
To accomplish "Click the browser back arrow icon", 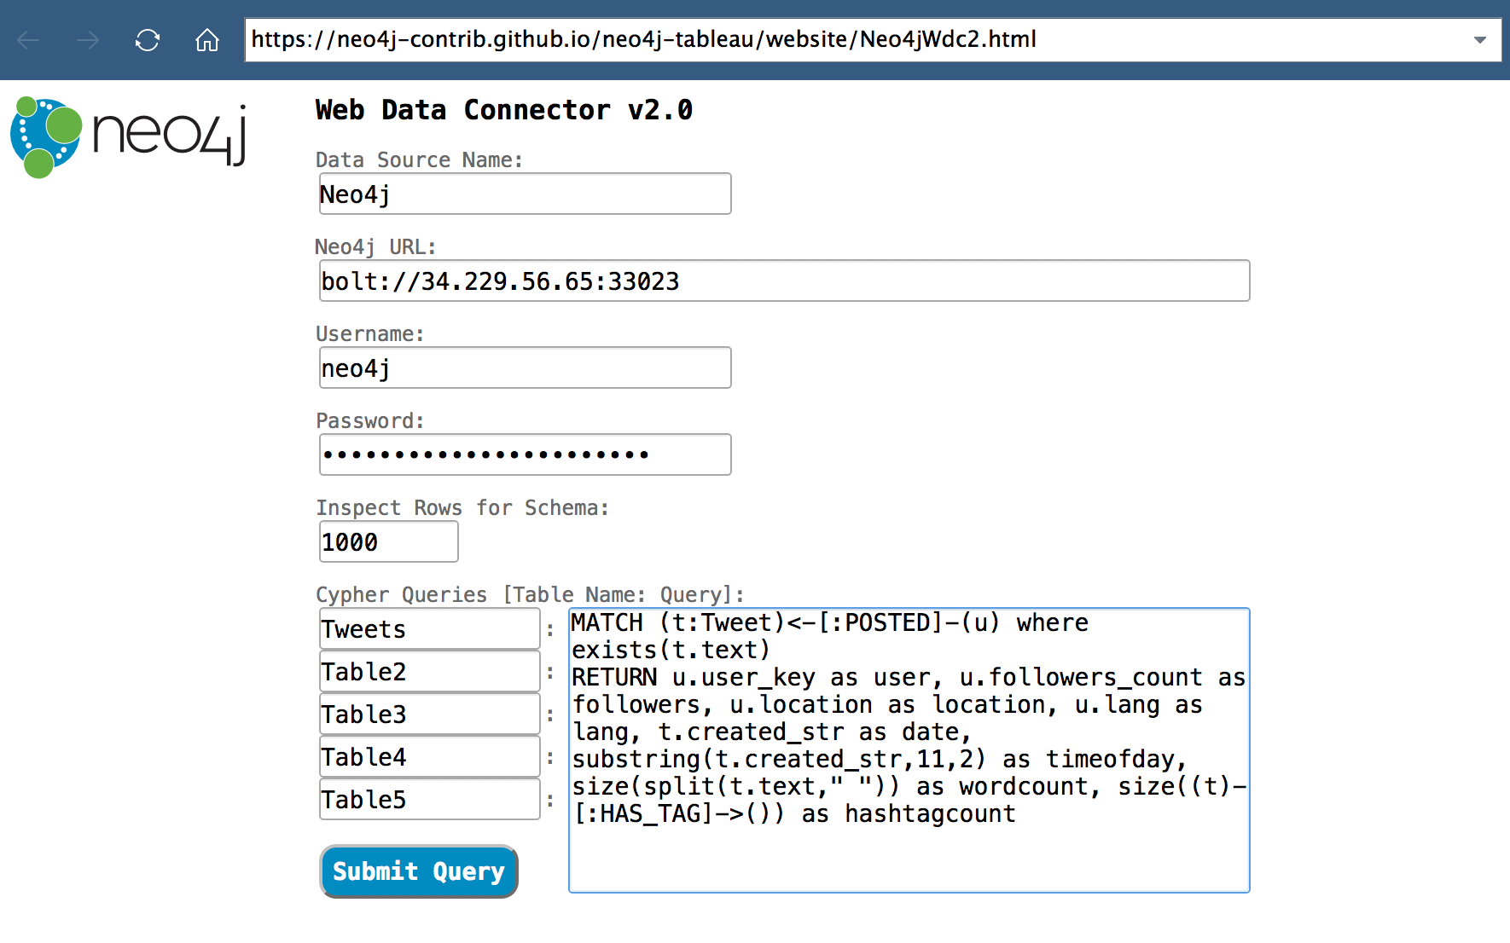I will [29, 40].
